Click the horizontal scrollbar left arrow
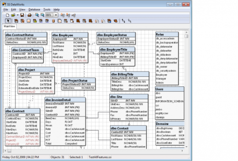Viewport: 238px width, 161px height. [5, 151]
